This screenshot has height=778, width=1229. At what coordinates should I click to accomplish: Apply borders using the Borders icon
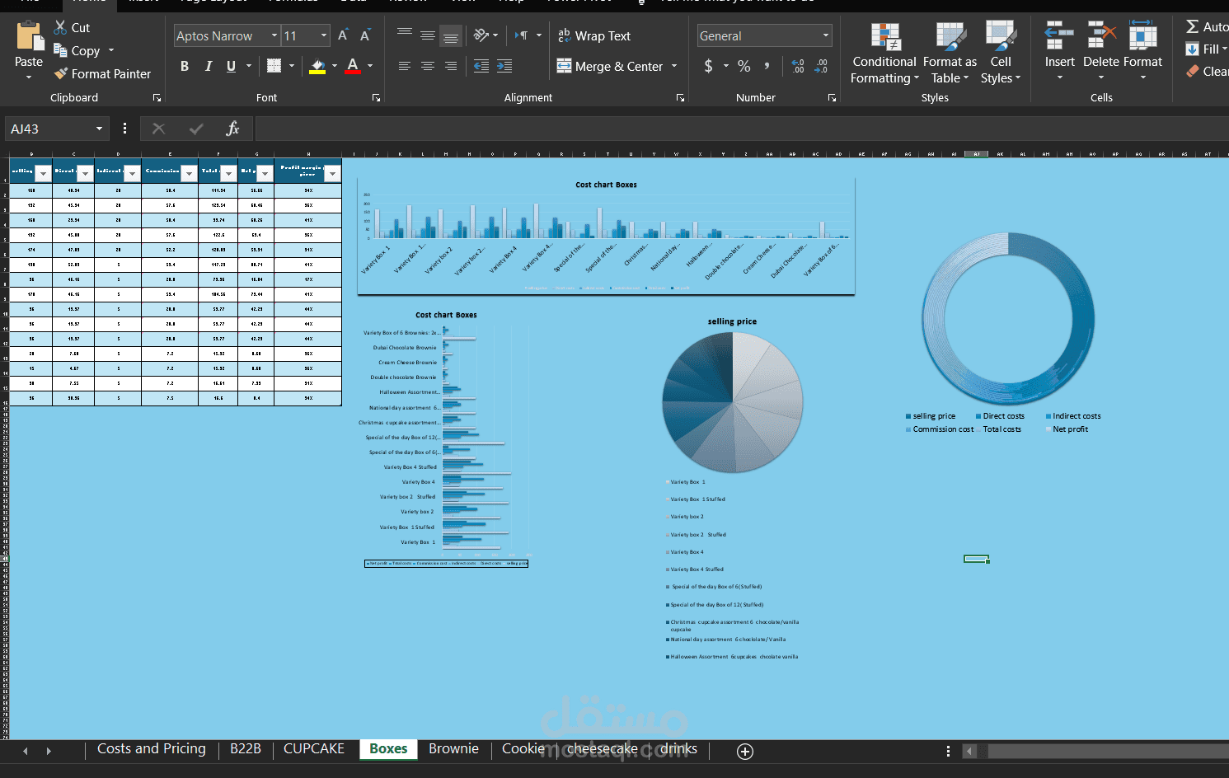pos(274,66)
